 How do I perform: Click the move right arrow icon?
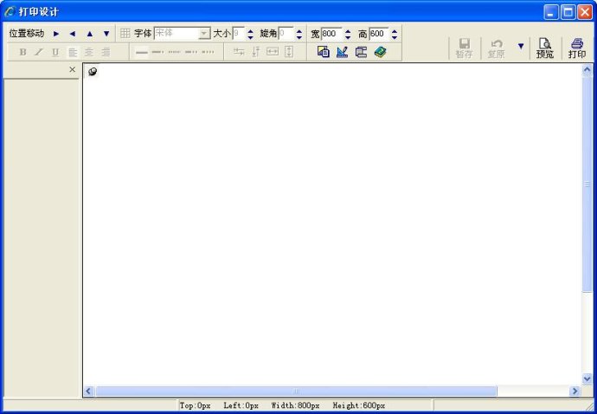click(x=56, y=34)
